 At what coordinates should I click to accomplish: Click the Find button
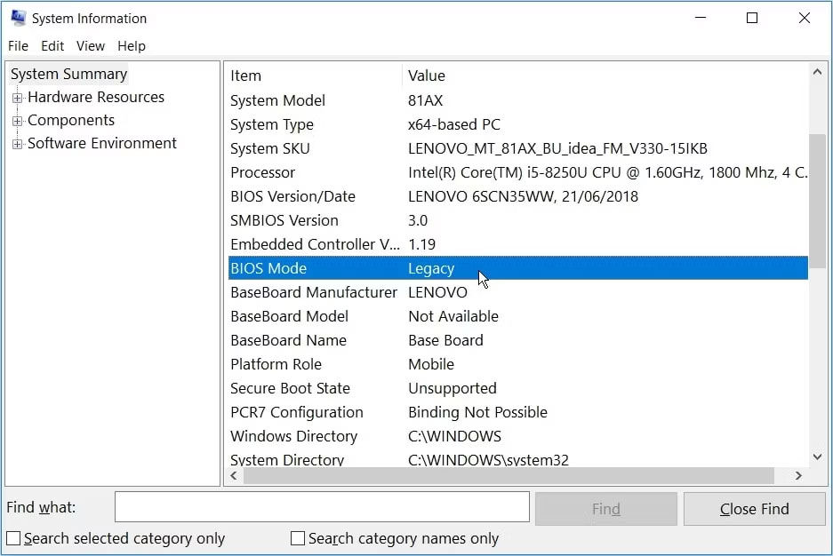pyautogui.click(x=606, y=509)
